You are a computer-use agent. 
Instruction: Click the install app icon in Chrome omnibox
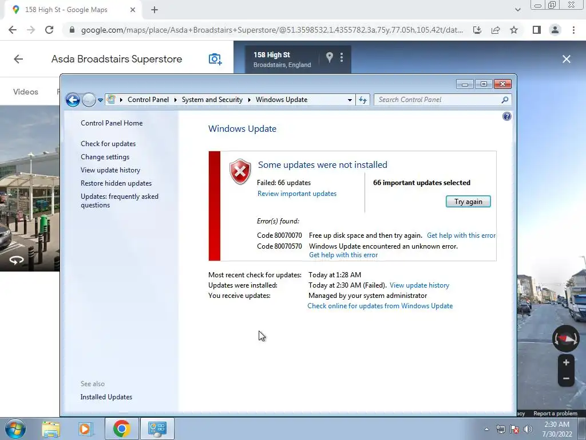tap(477, 30)
